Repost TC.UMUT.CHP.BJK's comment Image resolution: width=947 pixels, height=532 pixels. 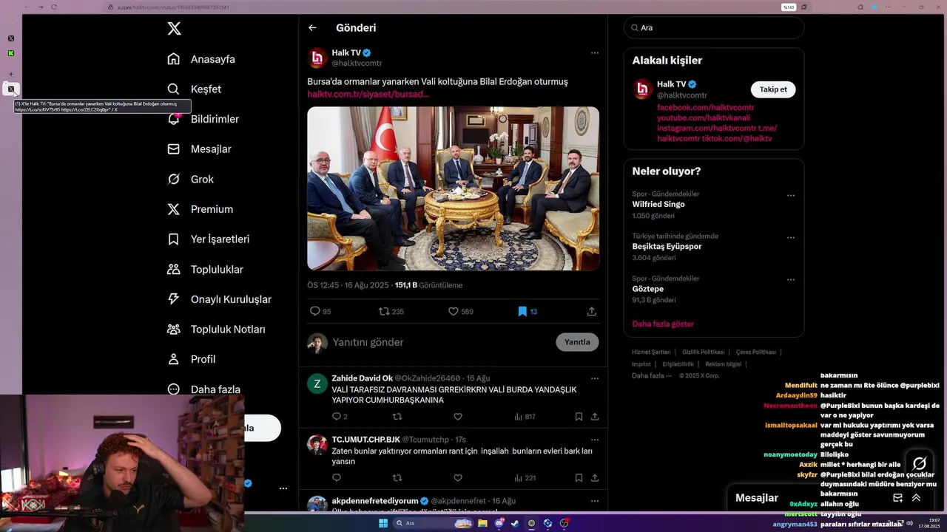397,478
